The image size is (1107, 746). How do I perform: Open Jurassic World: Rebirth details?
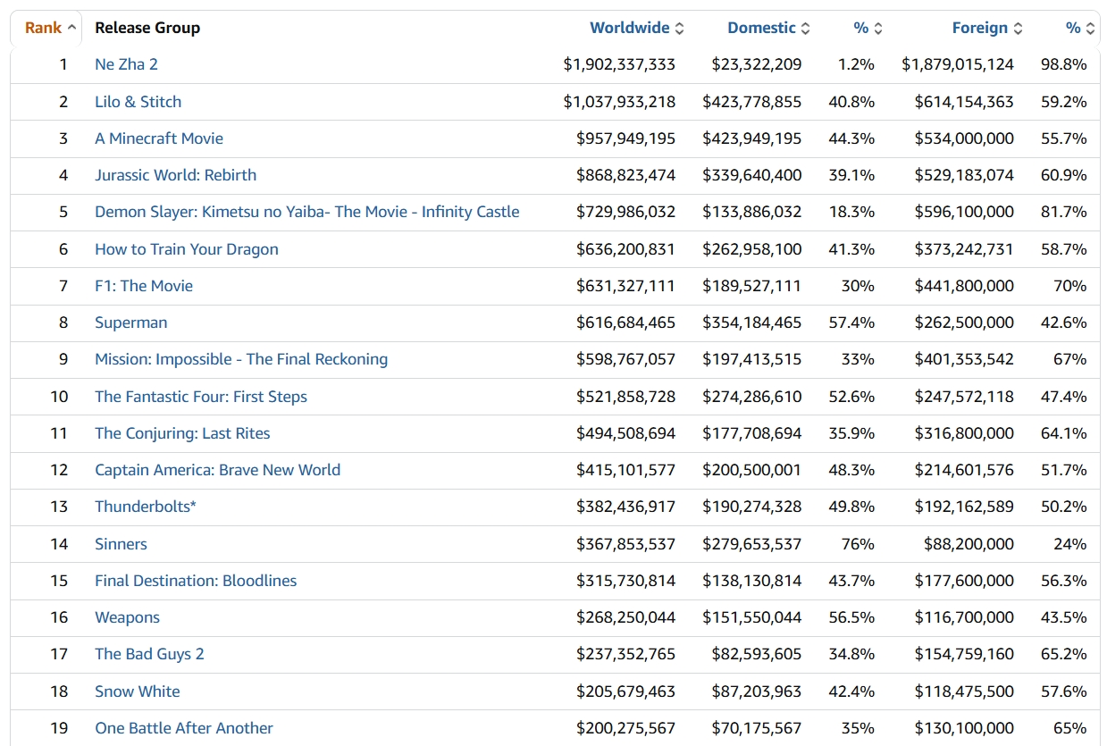(175, 175)
